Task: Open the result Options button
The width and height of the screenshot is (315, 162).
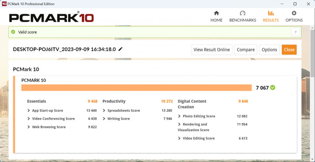Action: (269, 50)
